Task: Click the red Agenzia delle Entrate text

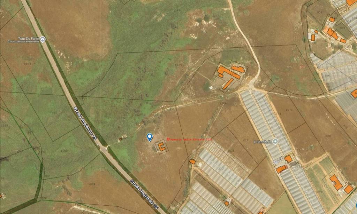Action: tap(189, 139)
